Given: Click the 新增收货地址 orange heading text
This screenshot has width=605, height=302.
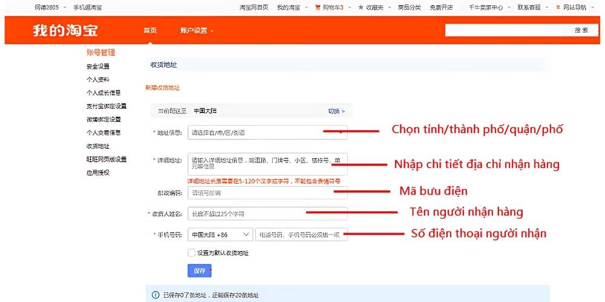Looking at the screenshot, I should [162, 88].
